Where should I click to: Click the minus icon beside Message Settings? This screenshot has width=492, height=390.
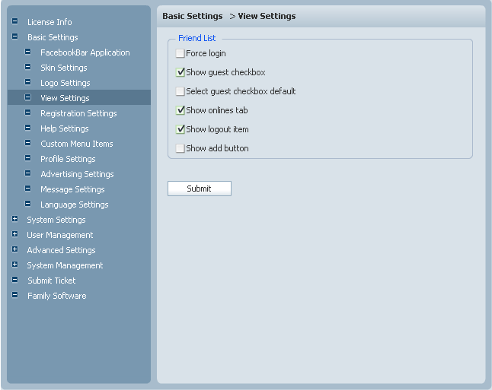[x=28, y=189]
